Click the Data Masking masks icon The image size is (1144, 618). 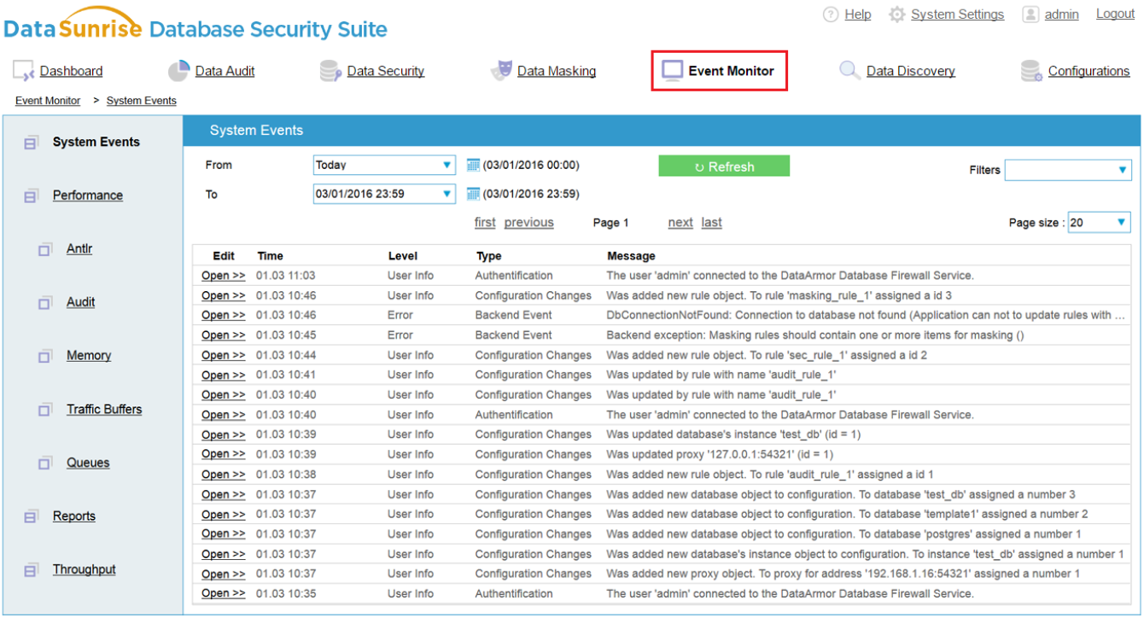pos(501,71)
